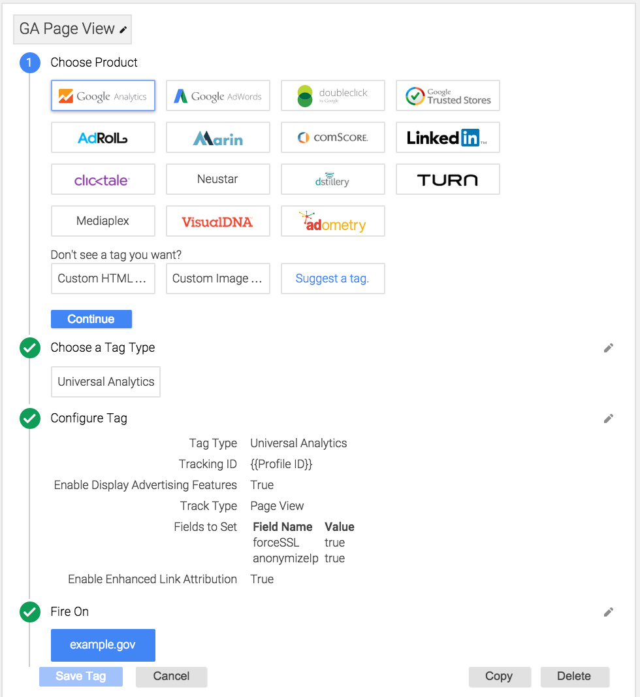Click the Fire On green checkmark

[30, 611]
